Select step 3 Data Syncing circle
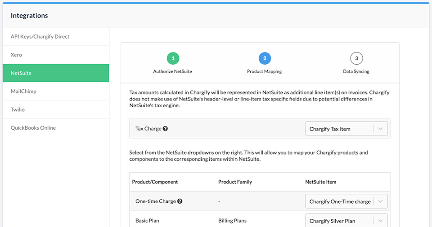This screenshot has height=227, width=432. 356,58
